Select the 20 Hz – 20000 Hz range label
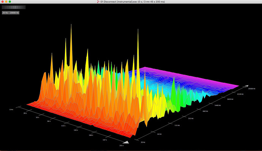The height and width of the screenshot is (151, 262). pos(11,13)
